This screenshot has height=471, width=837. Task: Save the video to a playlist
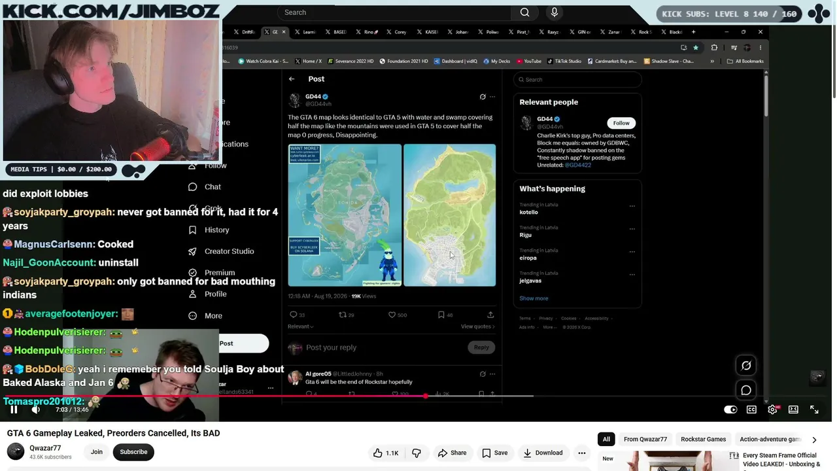[494, 453]
